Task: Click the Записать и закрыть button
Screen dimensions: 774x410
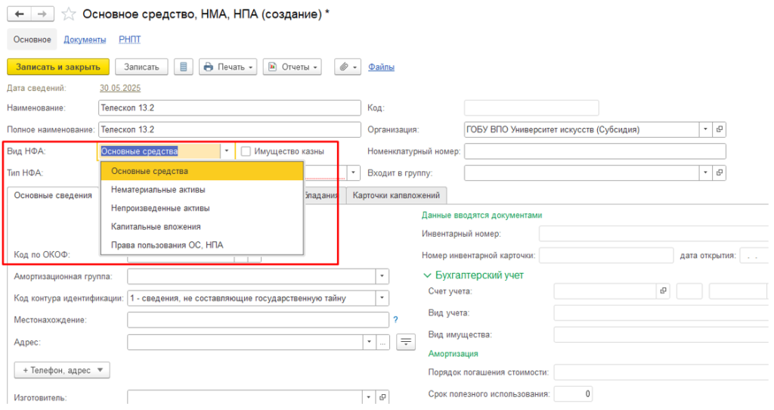Action: tap(58, 67)
